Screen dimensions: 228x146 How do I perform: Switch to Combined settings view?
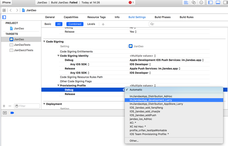[x=75, y=24]
